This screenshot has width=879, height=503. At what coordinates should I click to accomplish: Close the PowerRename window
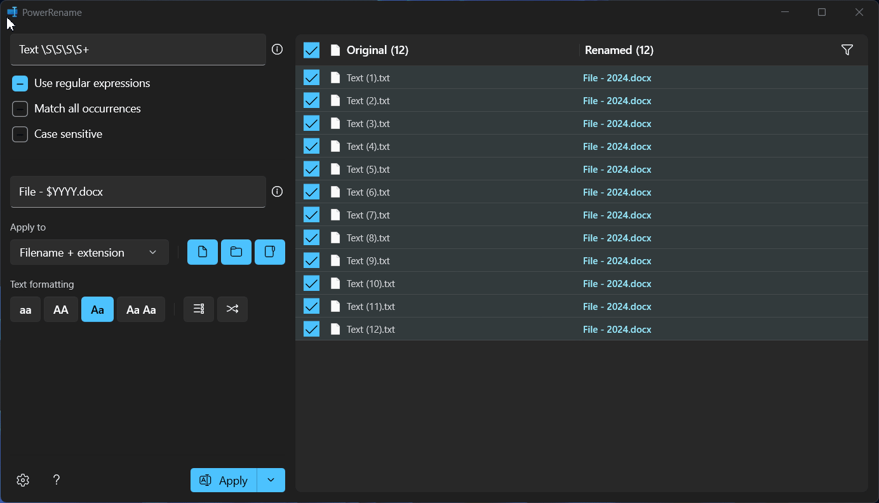(x=859, y=12)
